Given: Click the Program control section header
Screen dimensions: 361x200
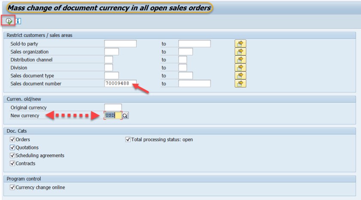Looking at the screenshot, I should (x=24, y=179).
